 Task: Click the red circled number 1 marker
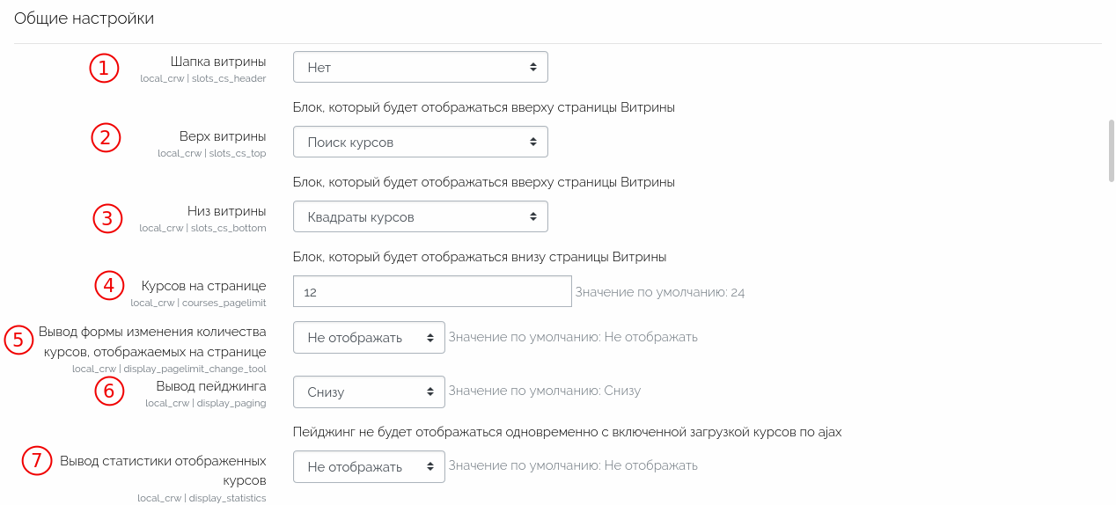click(x=104, y=68)
